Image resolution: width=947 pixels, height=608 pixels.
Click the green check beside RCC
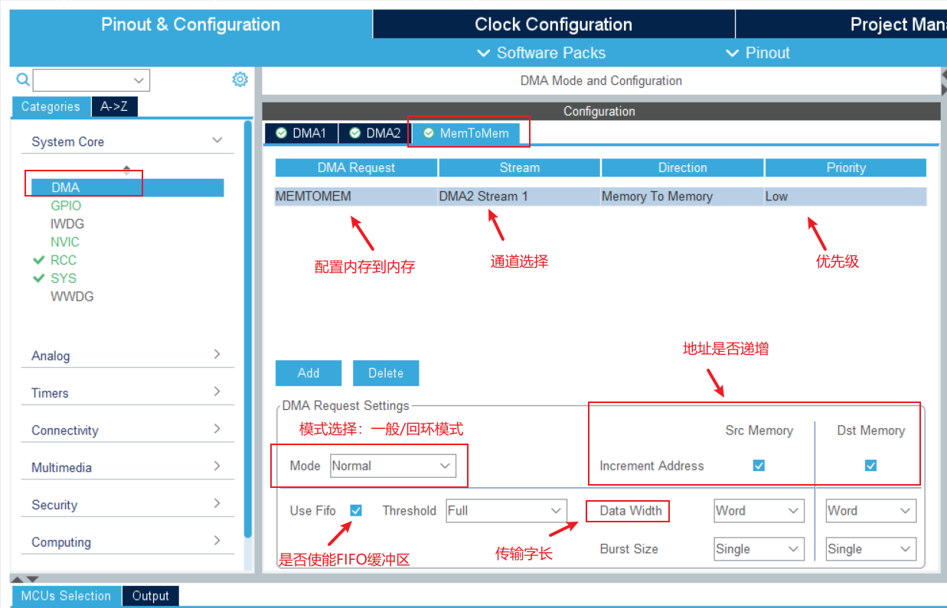39,260
